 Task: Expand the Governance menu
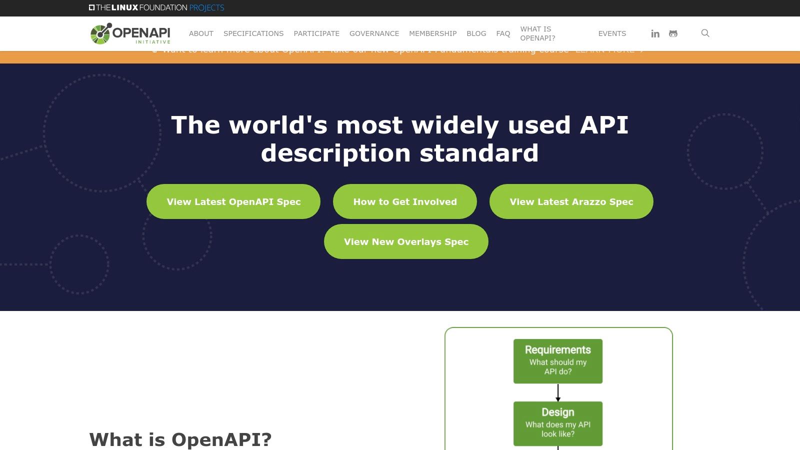click(374, 33)
